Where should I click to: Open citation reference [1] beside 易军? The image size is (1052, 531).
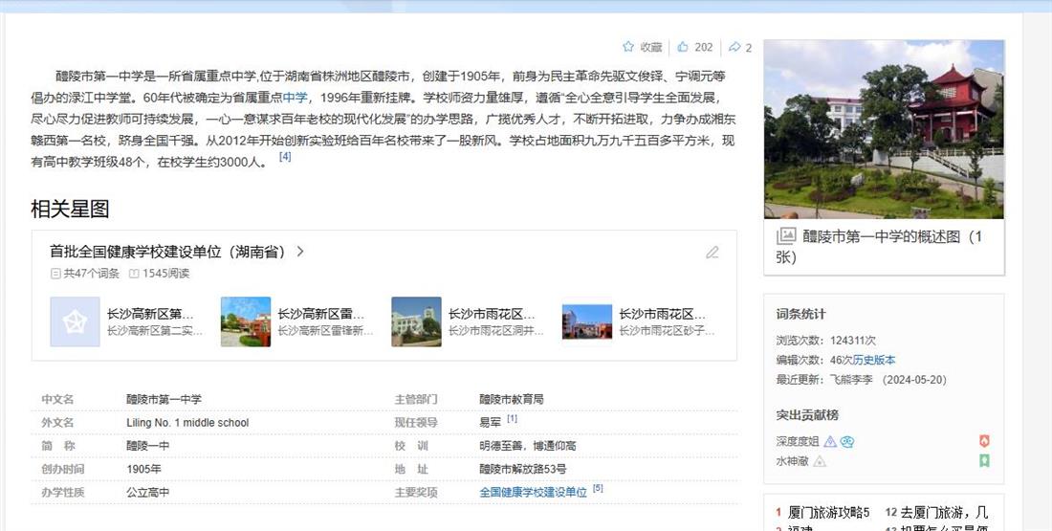pyautogui.click(x=512, y=418)
